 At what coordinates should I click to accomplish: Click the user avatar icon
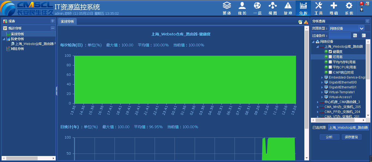362,9
